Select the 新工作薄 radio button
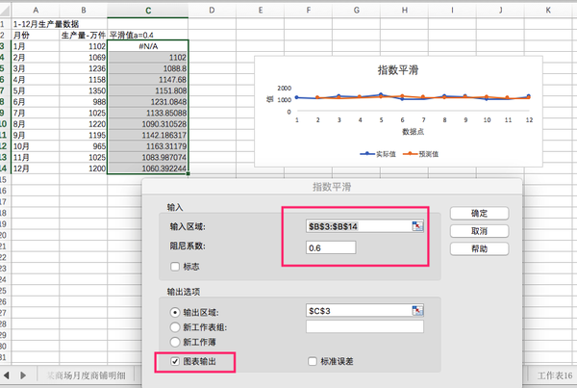The image size is (577, 388). pyautogui.click(x=175, y=342)
